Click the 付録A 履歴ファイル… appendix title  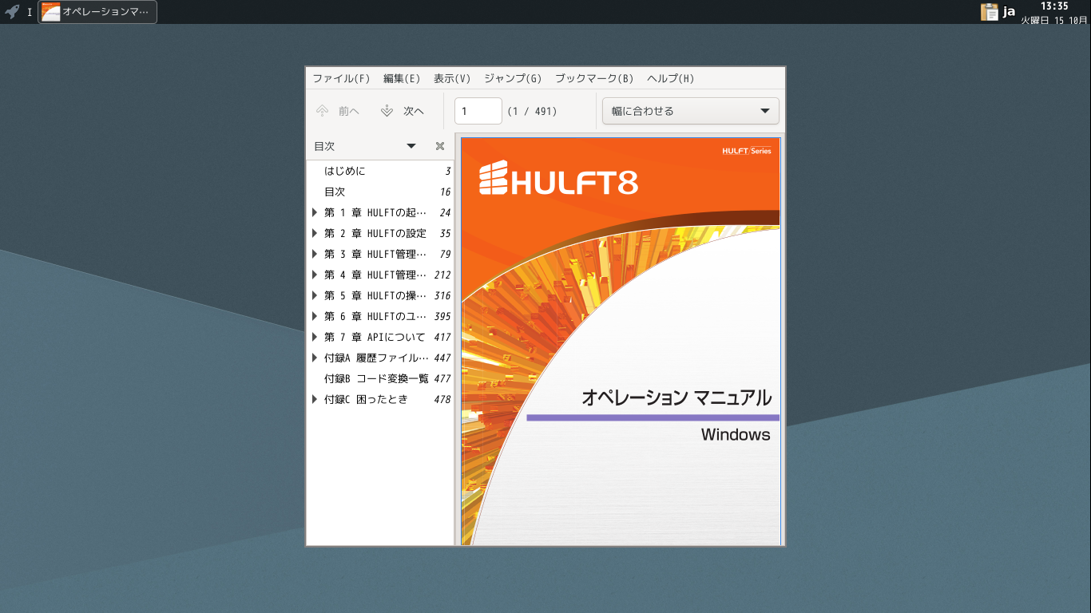point(376,358)
